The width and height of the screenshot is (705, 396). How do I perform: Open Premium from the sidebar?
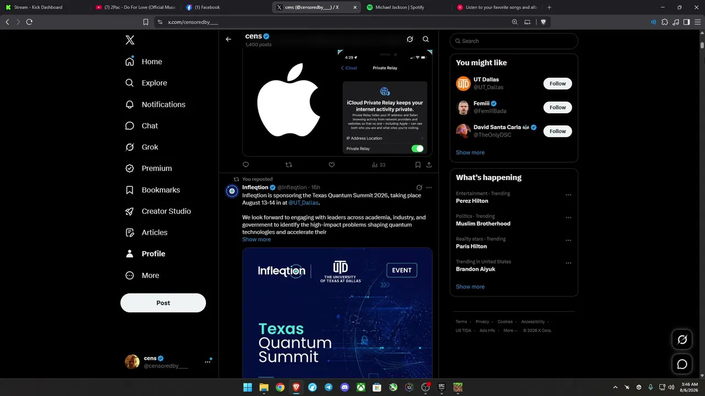click(149, 168)
